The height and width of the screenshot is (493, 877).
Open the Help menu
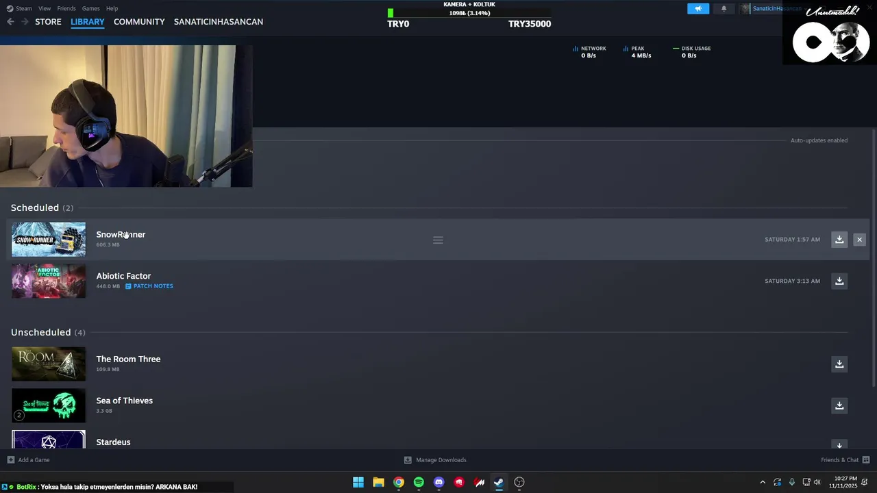(112, 8)
